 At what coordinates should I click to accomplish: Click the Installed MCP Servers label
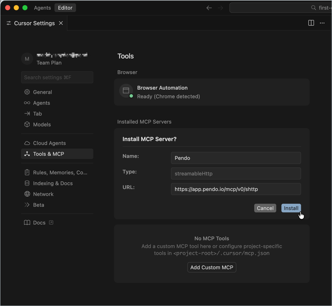click(144, 122)
